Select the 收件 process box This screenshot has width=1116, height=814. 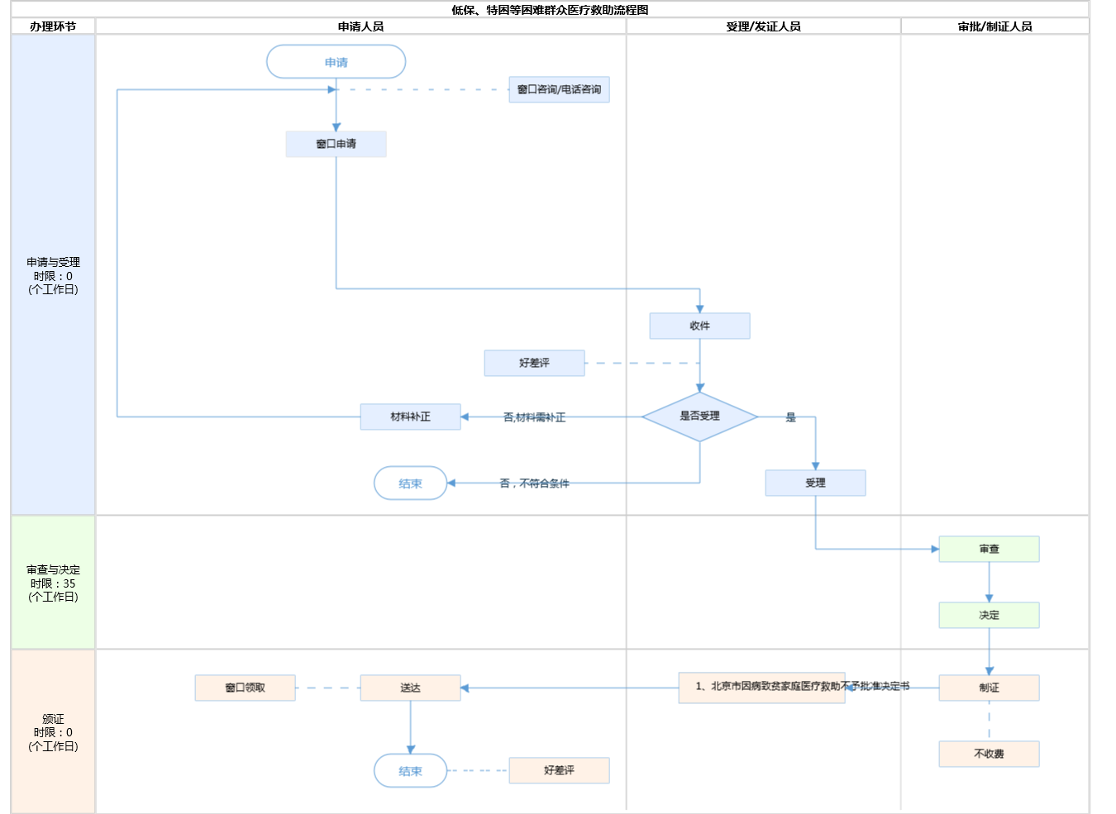[x=699, y=326]
